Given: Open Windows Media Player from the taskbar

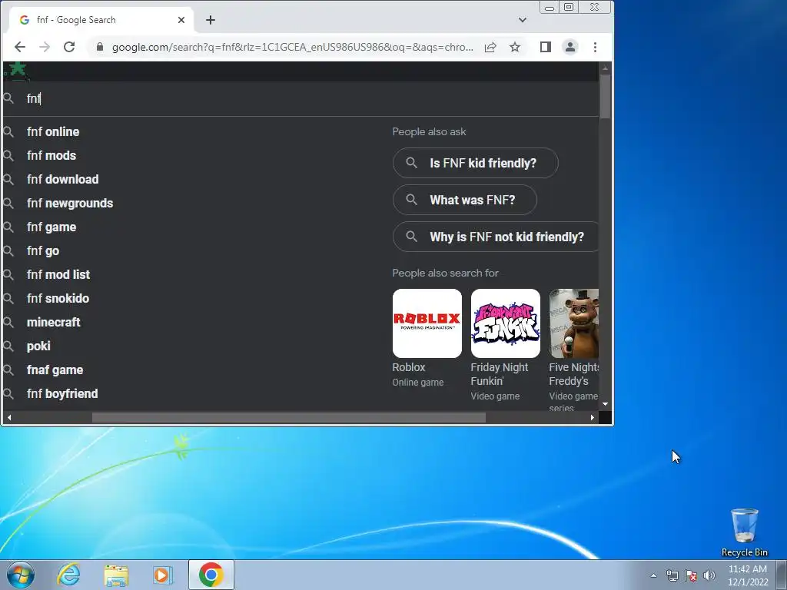Looking at the screenshot, I should coord(163,575).
